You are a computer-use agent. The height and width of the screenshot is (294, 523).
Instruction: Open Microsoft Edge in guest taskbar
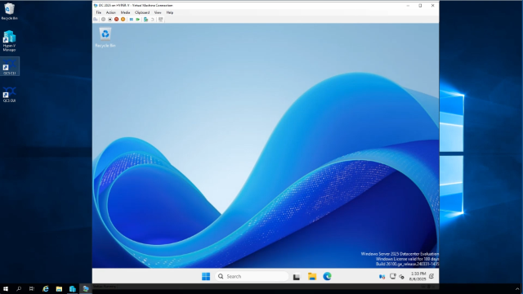(327, 276)
